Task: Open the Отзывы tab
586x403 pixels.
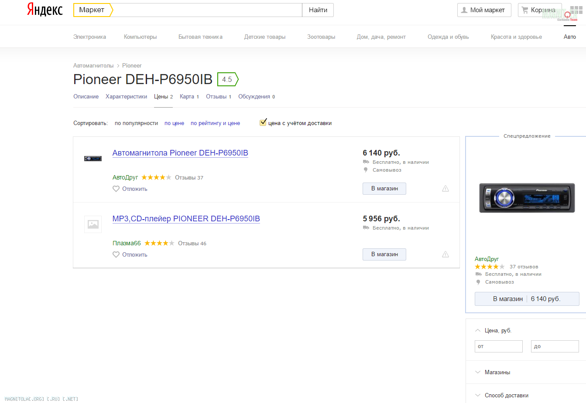Action: [x=219, y=97]
